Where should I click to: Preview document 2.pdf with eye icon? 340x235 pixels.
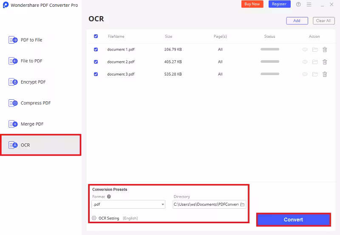coord(305,62)
